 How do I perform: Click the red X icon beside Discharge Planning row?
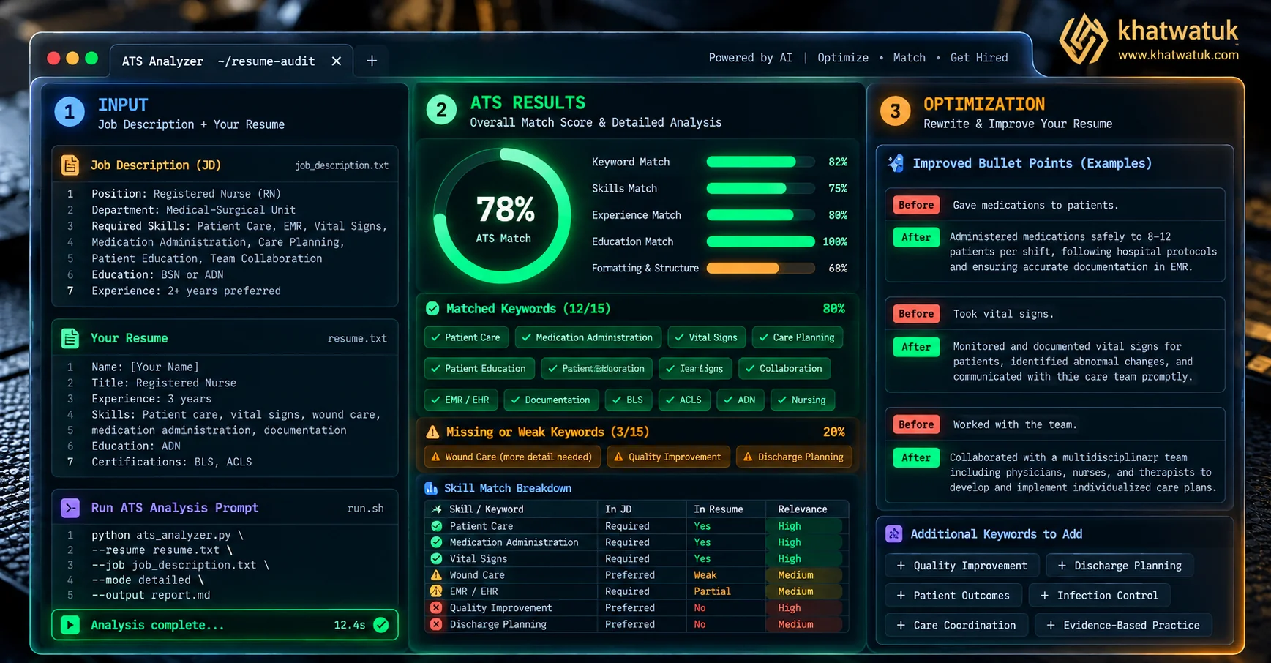click(x=436, y=624)
